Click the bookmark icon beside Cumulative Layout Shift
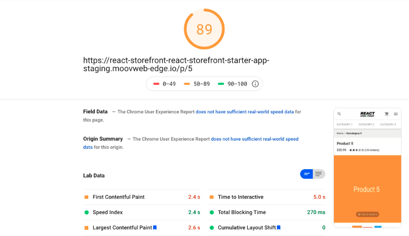 (x=279, y=228)
